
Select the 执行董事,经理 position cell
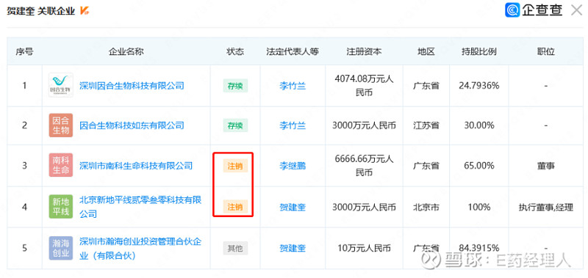point(545,207)
